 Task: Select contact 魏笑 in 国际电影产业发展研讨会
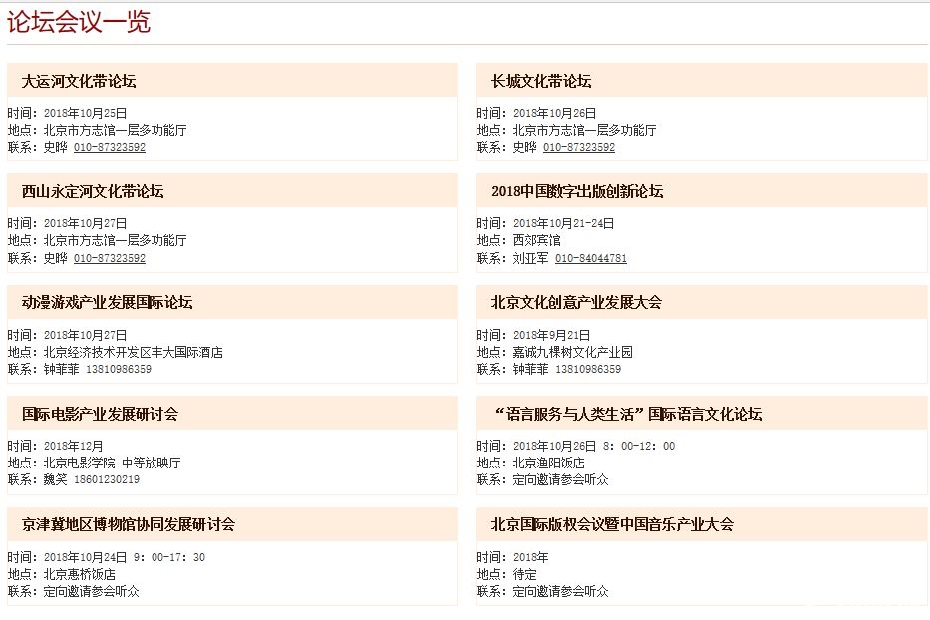tap(58, 477)
